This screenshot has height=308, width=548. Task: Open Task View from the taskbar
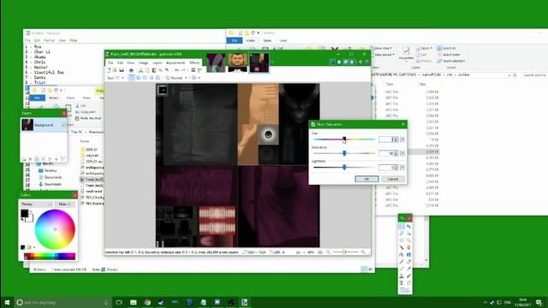119,302
